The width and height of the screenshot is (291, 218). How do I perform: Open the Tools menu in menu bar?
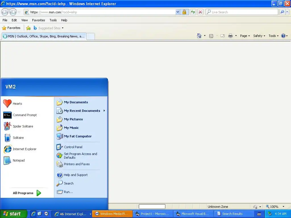coord(53,20)
